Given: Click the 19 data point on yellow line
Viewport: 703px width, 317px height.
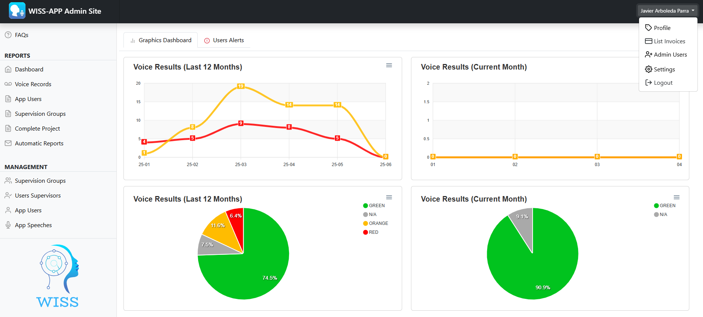Looking at the screenshot, I should 241,86.
